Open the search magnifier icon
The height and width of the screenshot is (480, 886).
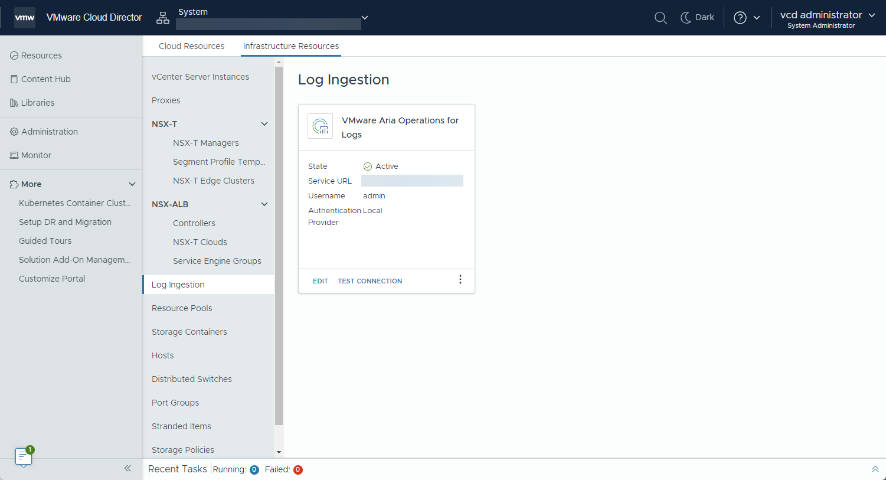(x=661, y=18)
